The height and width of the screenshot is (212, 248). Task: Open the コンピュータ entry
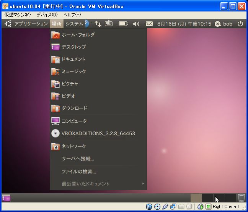(x=98, y=121)
